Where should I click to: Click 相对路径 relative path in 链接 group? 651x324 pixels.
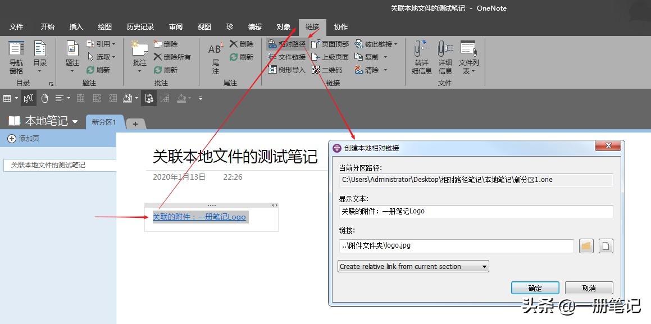pyautogui.click(x=286, y=44)
